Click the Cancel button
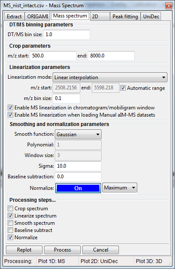 [x=101, y=250]
